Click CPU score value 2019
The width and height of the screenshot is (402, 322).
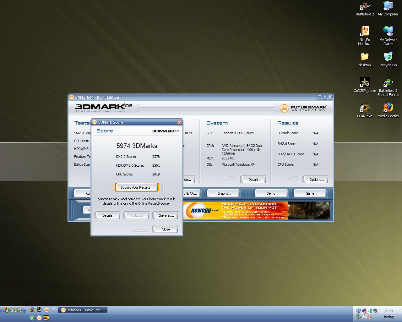click(156, 174)
